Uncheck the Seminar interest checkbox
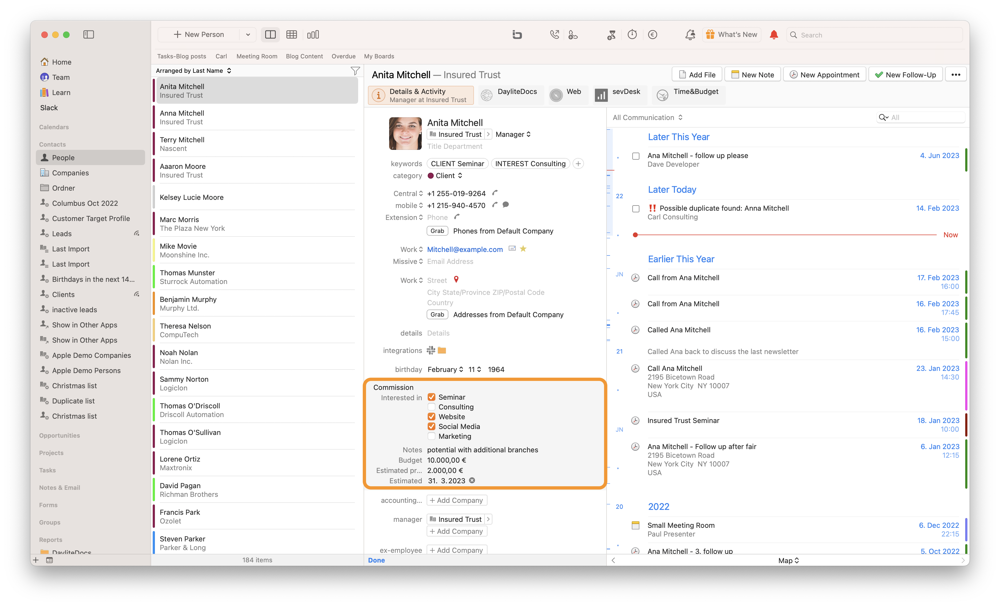Screen dimensions: 1000x606 (x=432, y=397)
